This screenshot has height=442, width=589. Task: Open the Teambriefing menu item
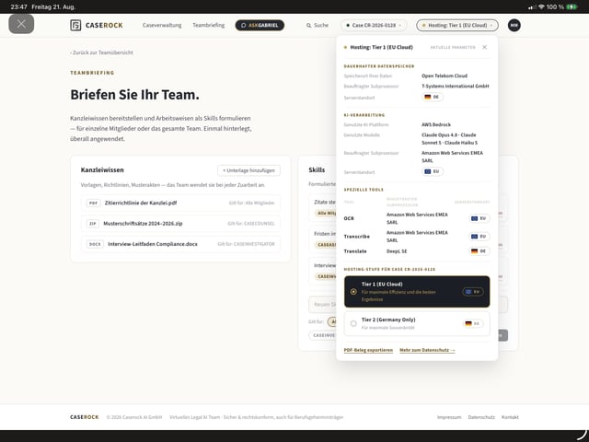click(x=209, y=25)
